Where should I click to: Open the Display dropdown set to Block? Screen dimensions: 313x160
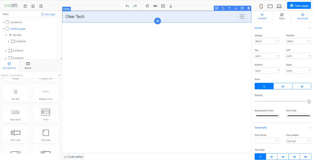(267, 41)
